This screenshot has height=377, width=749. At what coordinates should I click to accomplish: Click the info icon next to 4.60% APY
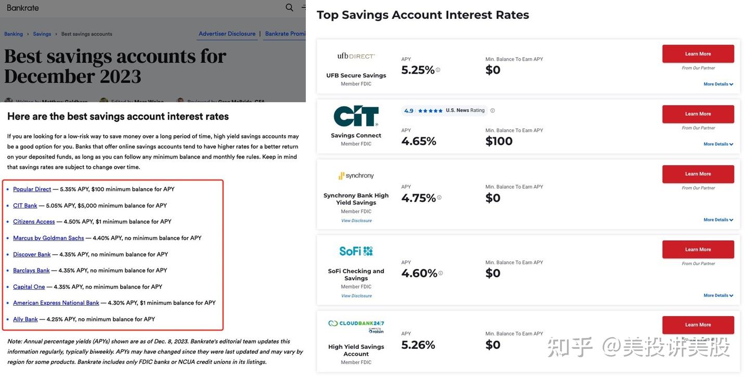tap(441, 273)
